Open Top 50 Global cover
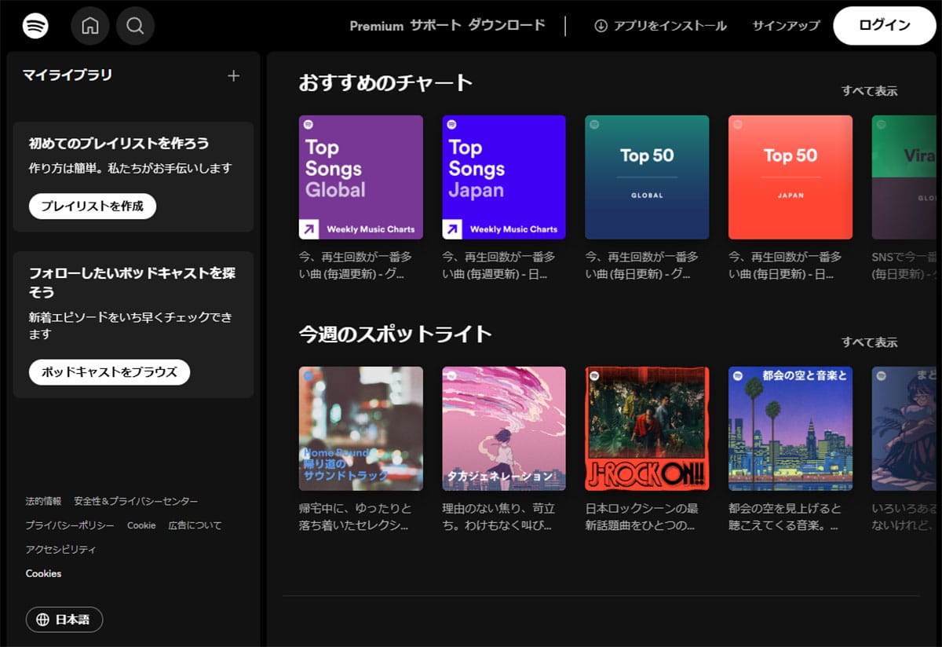Image resolution: width=942 pixels, height=647 pixels. pyautogui.click(x=647, y=177)
